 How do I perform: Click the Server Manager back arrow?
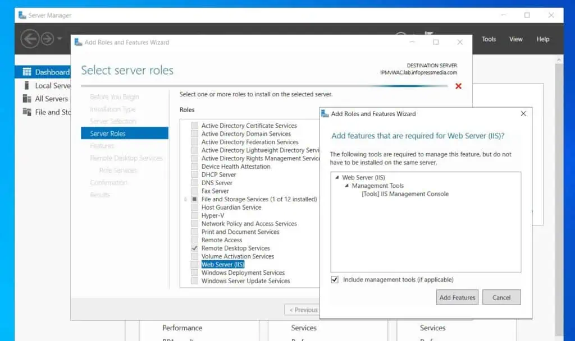click(x=30, y=39)
